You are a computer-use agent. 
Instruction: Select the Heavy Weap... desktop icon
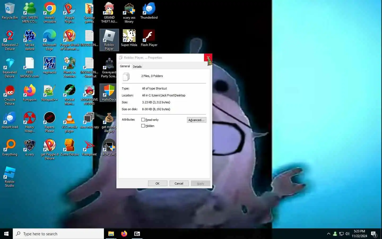(x=29, y=122)
